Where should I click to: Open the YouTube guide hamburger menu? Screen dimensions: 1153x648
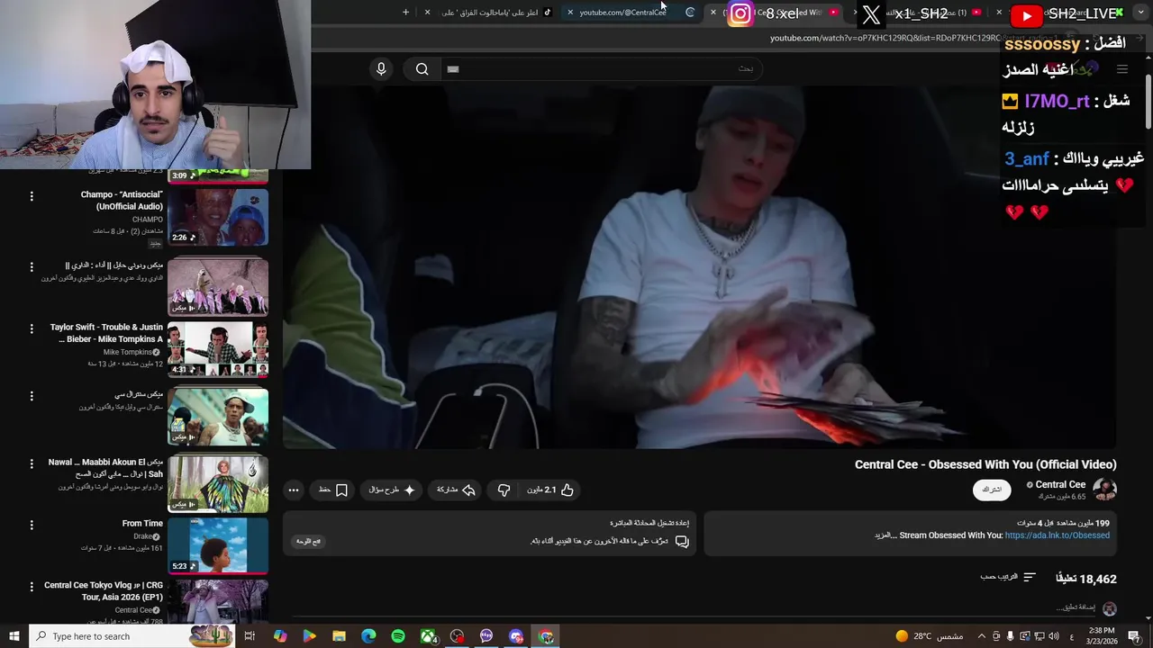(x=1122, y=69)
